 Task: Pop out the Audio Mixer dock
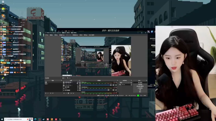[117, 80]
